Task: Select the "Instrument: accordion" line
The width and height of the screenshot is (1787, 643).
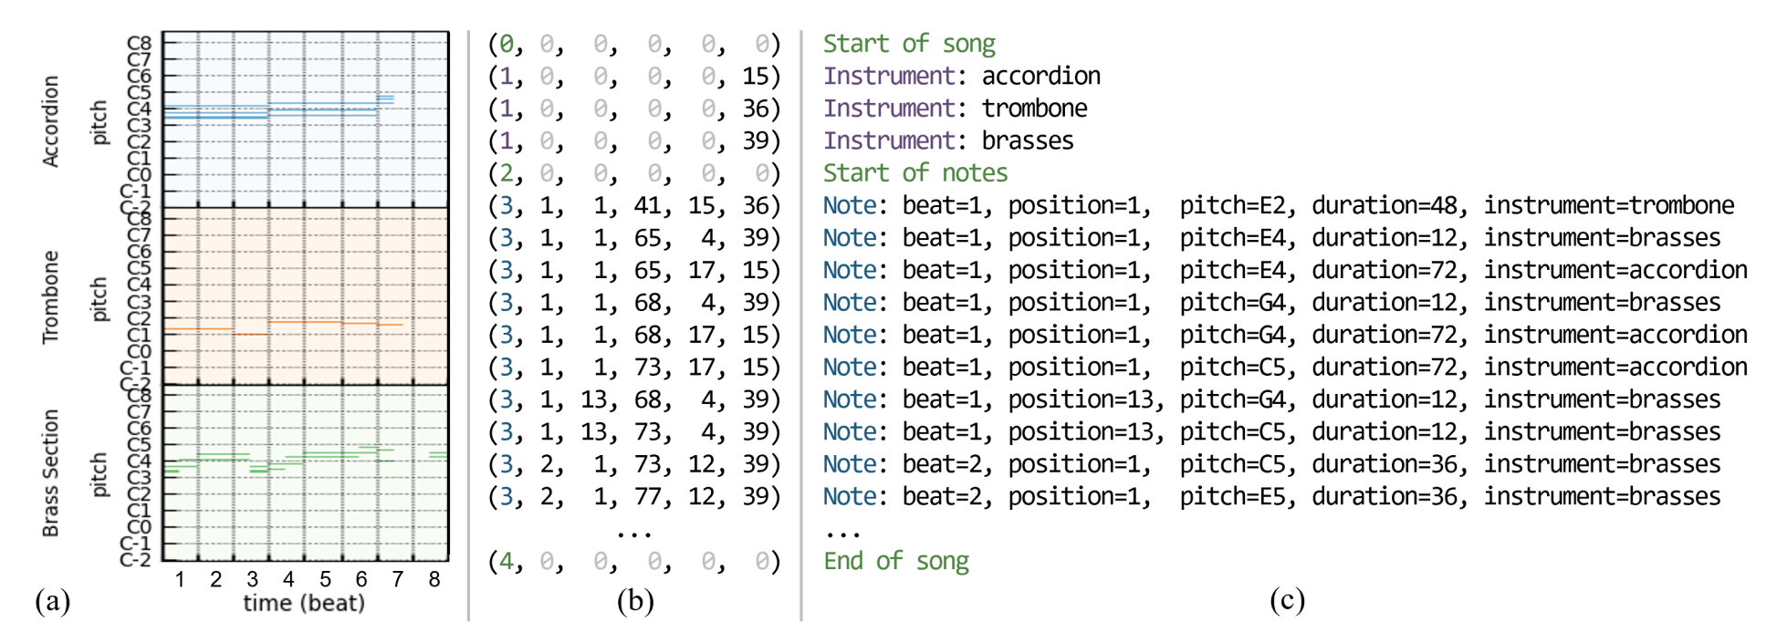Action: click(962, 76)
